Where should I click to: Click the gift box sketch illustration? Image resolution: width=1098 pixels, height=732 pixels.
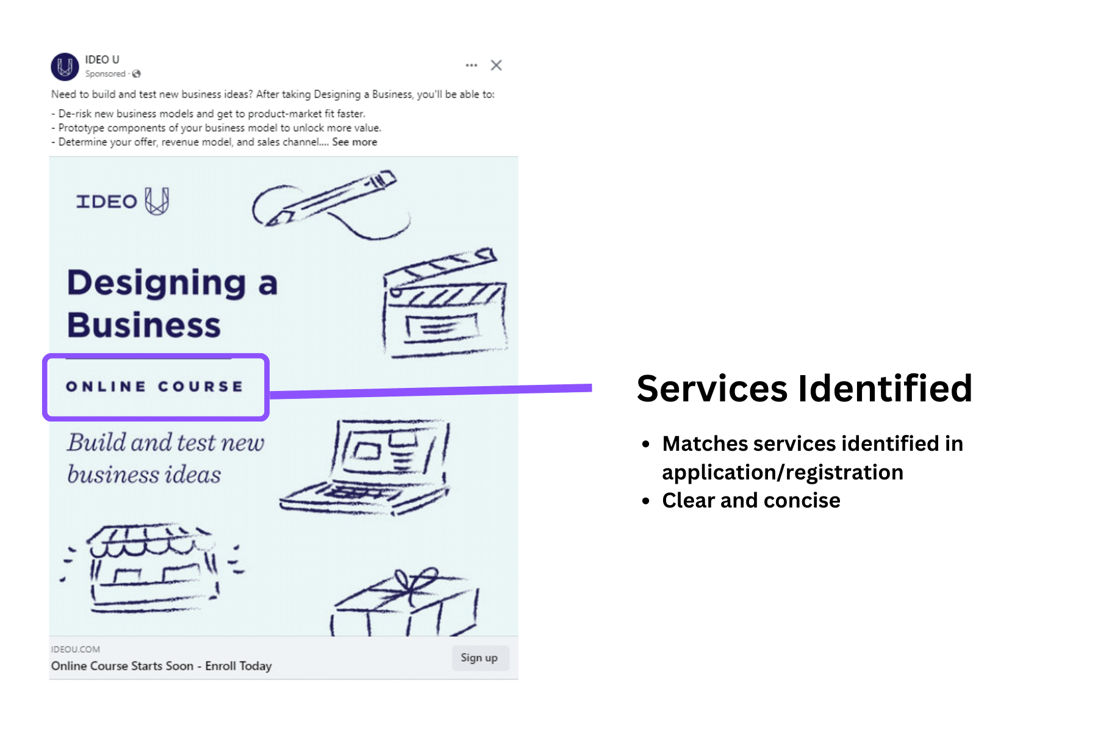[x=406, y=604]
